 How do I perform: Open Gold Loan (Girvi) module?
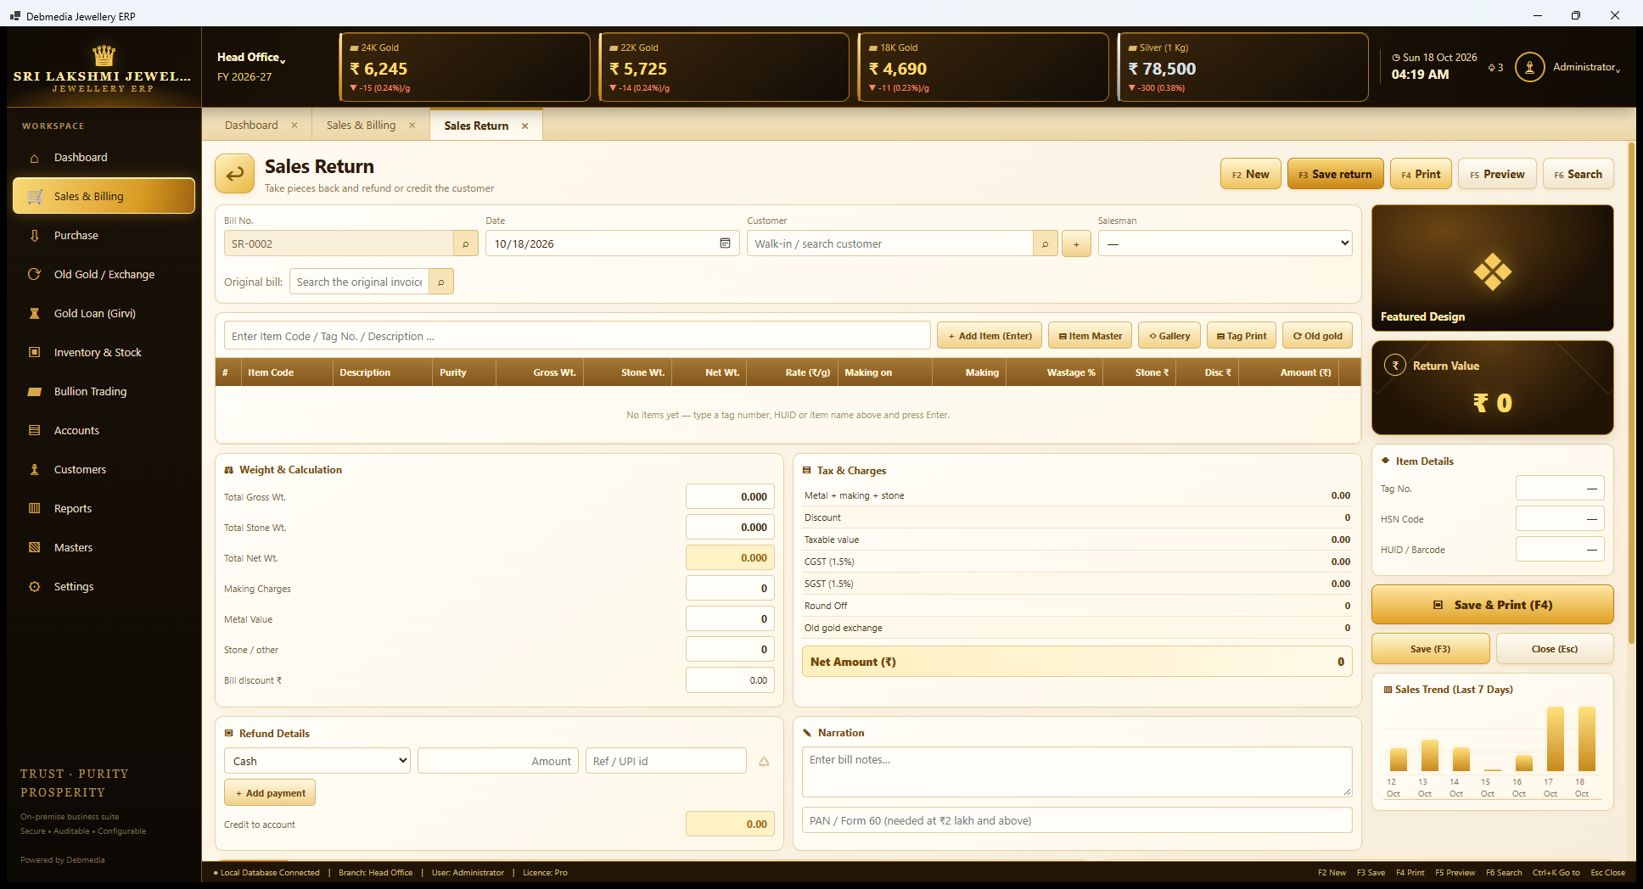pyautogui.click(x=104, y=313)
